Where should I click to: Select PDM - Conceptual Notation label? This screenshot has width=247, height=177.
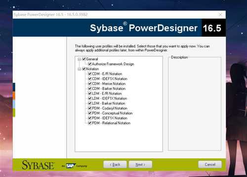click(x=112, y=113)
